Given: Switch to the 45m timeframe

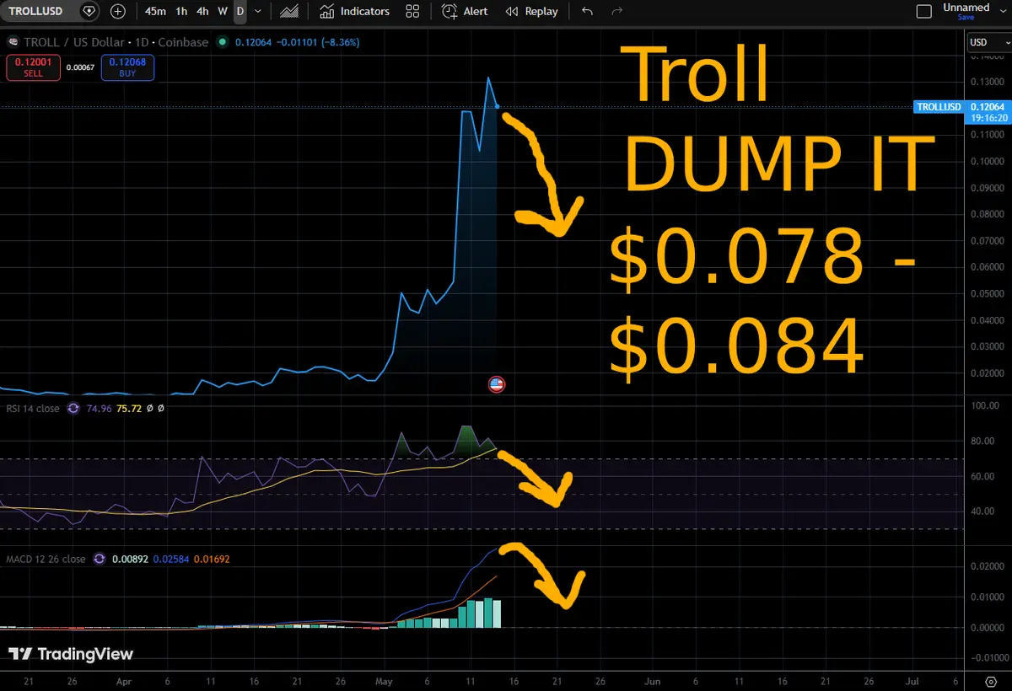Looking at the screenshot, I should (x=155, y=12).
